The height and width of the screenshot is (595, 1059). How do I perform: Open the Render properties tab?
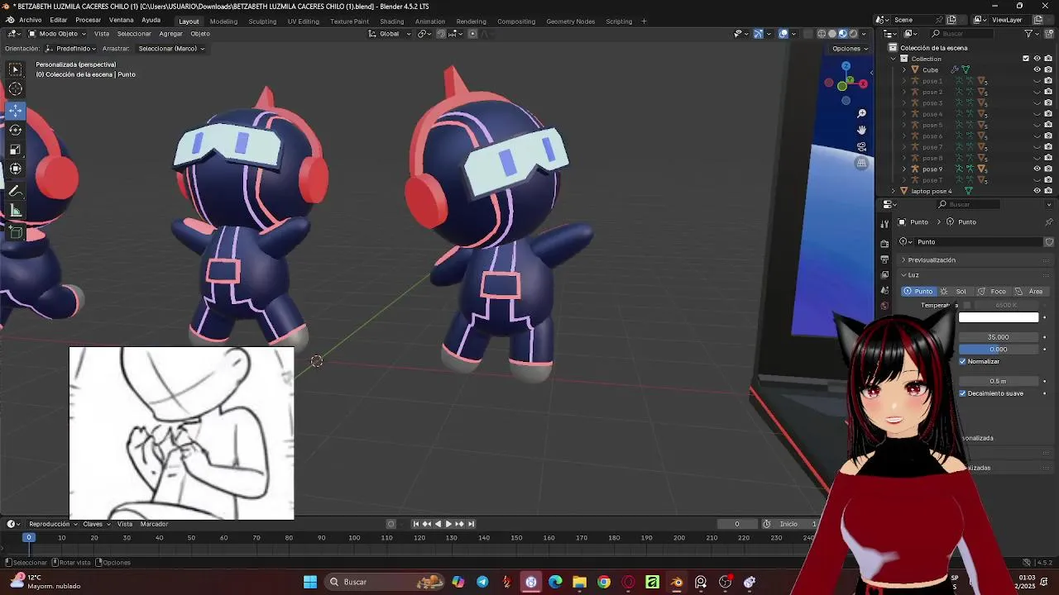tap(884, 244)
